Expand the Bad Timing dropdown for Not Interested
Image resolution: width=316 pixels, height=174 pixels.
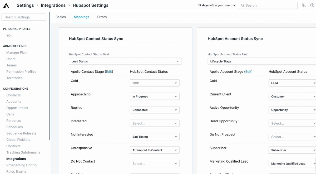click(x=155, y=137)
